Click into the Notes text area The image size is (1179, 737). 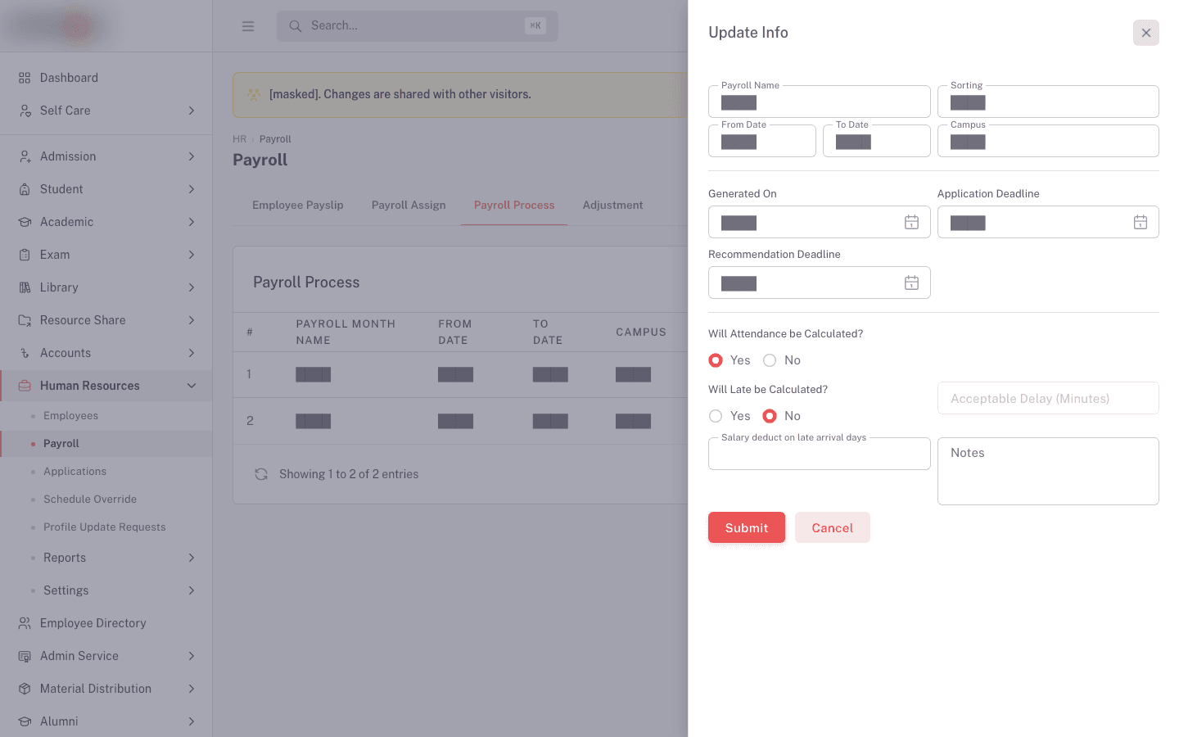coord(1048,472)
